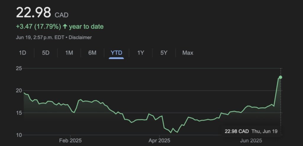The image size is (303, 146).
Task: Choose the 6M range tab
Action: tap(92, 53)
